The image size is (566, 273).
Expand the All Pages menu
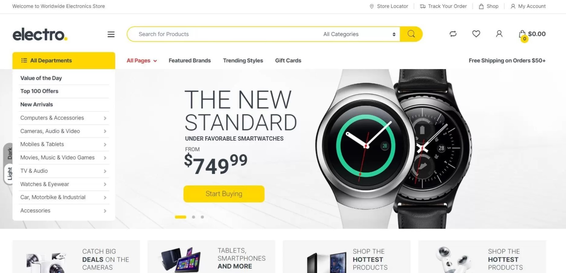point(142,61)
